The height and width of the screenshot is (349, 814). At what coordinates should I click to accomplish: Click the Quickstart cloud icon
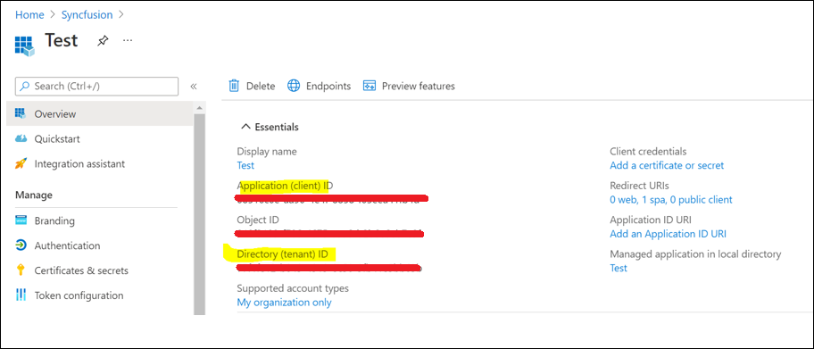coord(21,138)
